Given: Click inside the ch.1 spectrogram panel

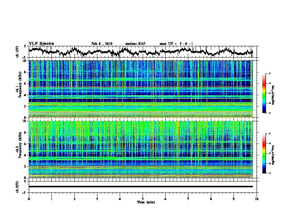Looking at the screenshot, I should pyautogui.click(x=140, y=89).
